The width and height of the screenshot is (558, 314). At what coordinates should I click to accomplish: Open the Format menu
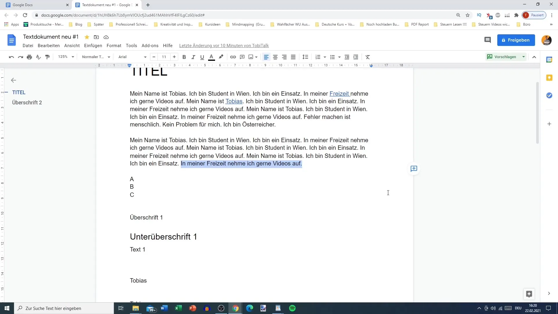pyautogui.click(x=114, y=45)
